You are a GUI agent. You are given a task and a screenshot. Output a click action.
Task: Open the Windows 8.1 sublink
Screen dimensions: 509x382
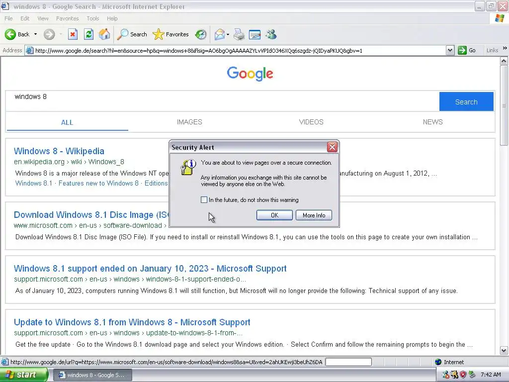pyautogui.click(x=33, y=183)
